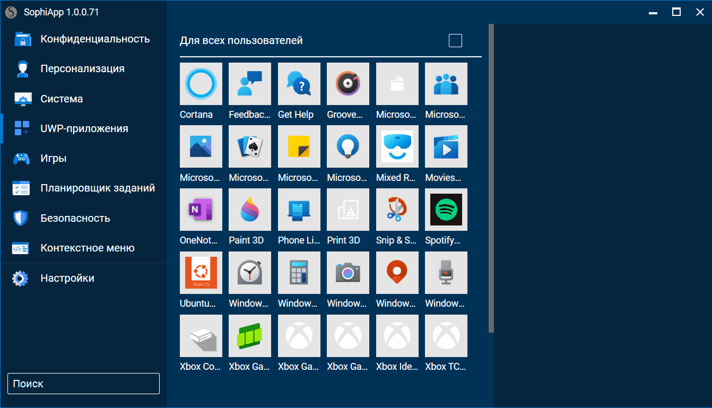Pick the Windows Alarms clock tile
Screen dimensions: 712x408
click(250, 273)
